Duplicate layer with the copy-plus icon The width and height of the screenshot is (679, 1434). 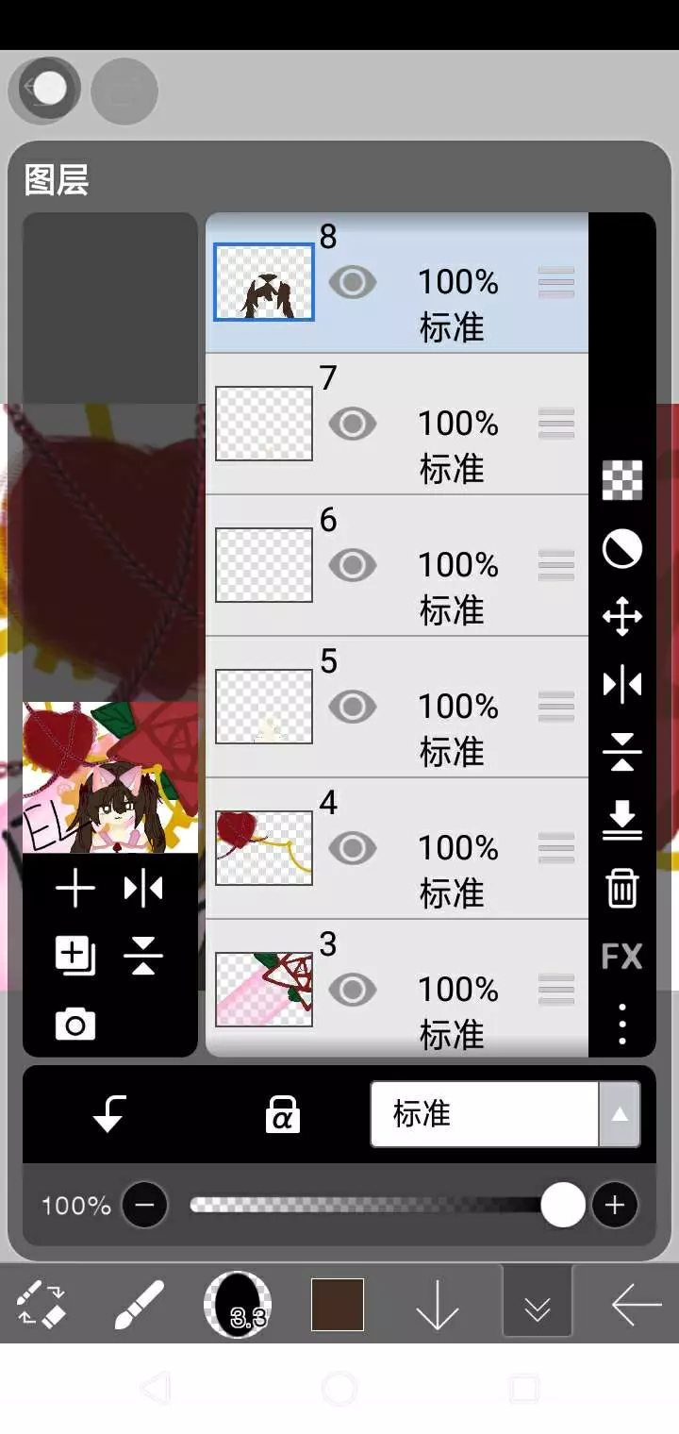[75, 956]
